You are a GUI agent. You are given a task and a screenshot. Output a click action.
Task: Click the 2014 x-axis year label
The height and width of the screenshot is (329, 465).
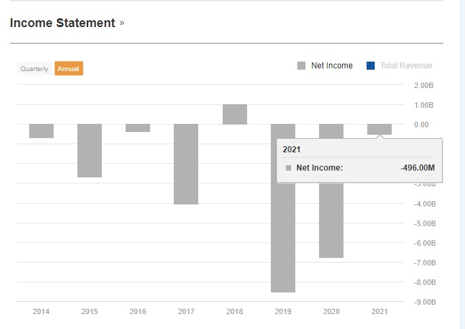pyautogui.click(x=41, y=311)
